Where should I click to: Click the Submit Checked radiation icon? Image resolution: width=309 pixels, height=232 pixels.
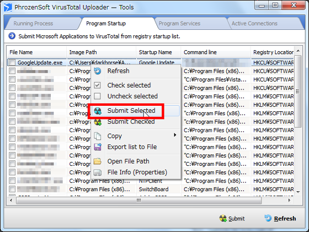click(x=98, y=122)
